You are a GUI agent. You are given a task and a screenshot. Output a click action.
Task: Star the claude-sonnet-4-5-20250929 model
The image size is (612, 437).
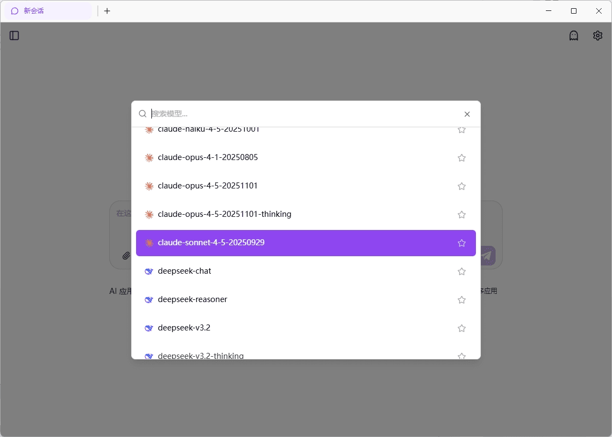[x=461, y=243]
